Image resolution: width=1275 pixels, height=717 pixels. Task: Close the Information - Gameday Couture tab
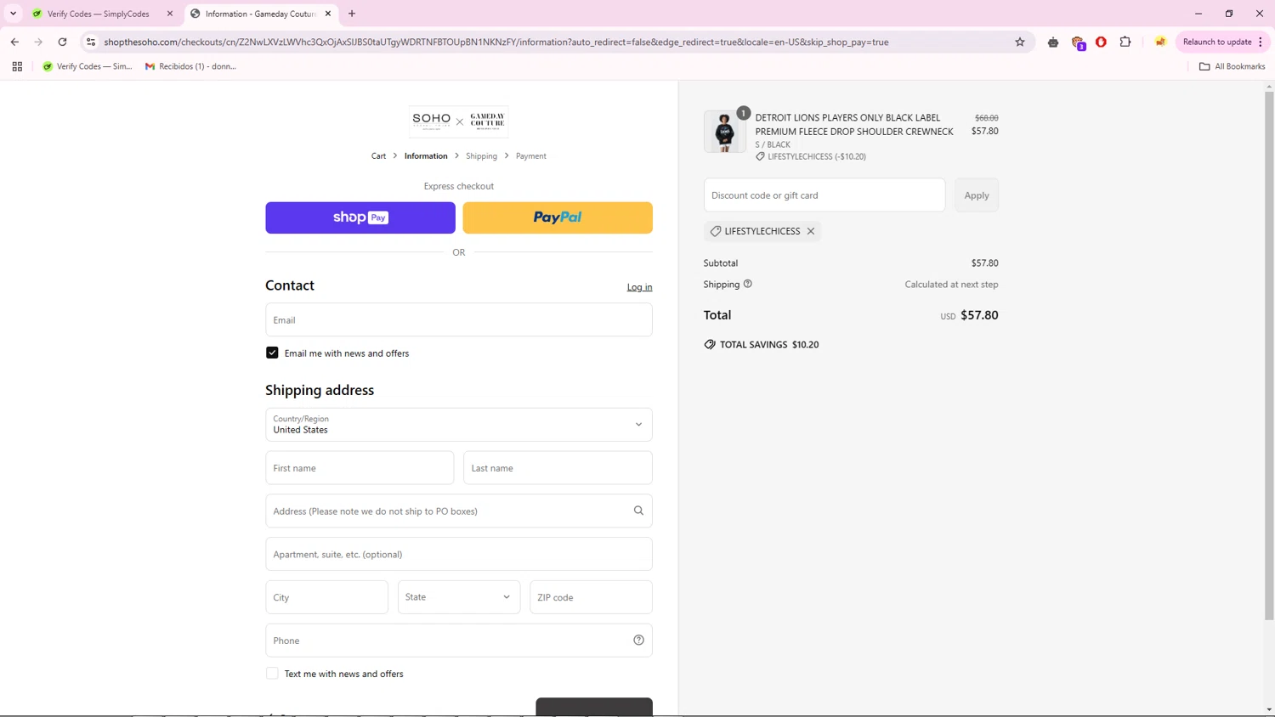[328, 14]
